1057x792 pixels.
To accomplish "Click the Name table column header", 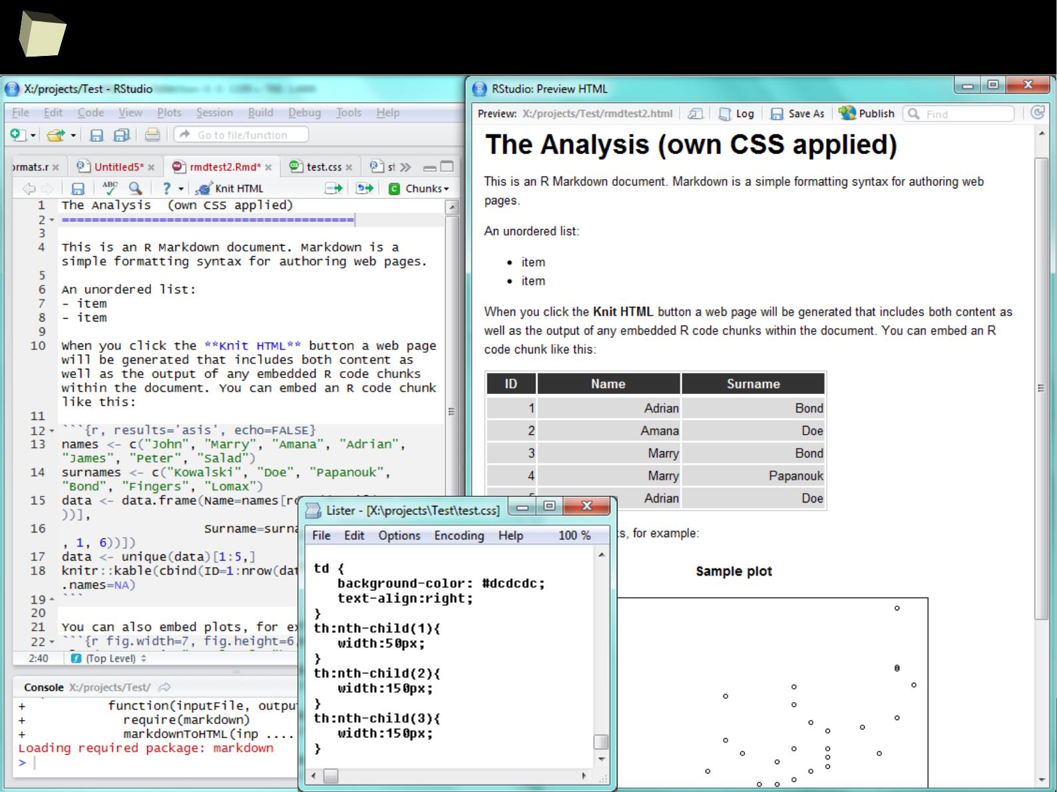I will (x=608, y=383).
